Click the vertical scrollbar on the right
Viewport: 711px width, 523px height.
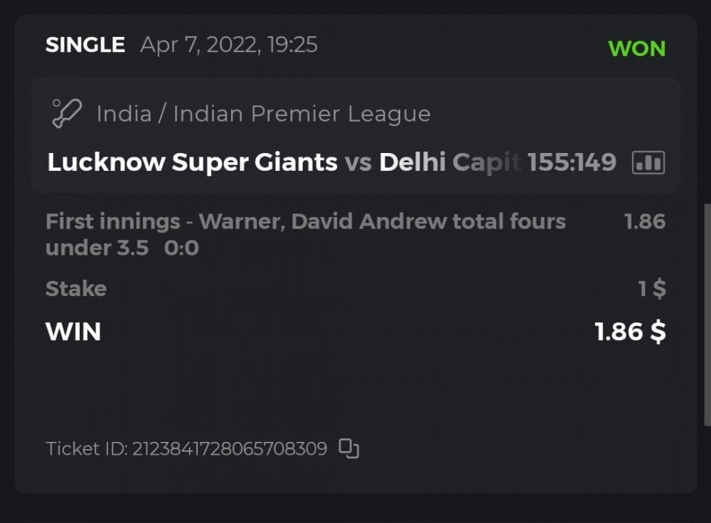pyautogui.click(x=707, y=313)
